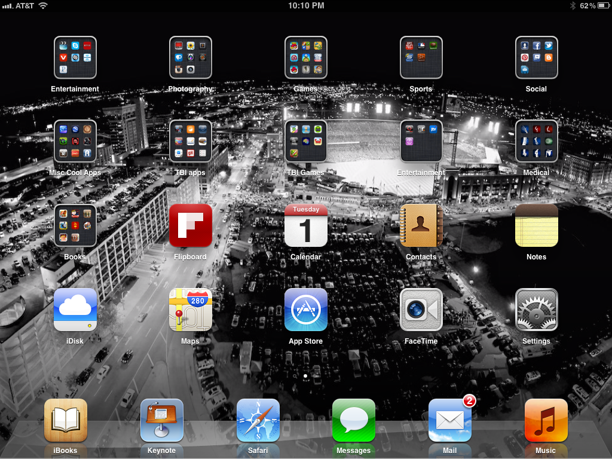The height and width of the screenshot is (459, 612).
Task: Tap the 10:10 PM clock in status bar
Action: click(x=306, y=5)
